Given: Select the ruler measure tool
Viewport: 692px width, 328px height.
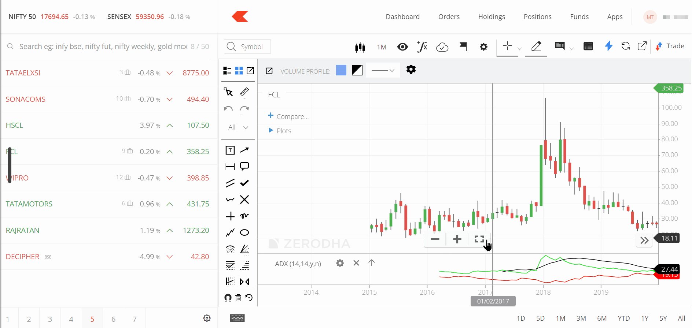Looking at the screenshot, I should coord(244,92).
